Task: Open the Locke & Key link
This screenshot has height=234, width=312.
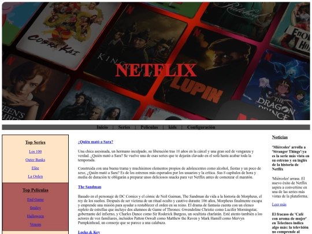Action: tap(89, 232)
